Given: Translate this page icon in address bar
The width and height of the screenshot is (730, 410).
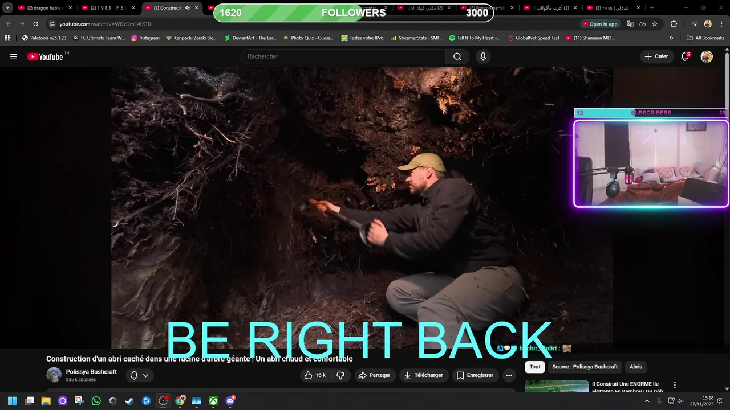Looking at the screenshot, I should pyautogui.click(x=630, y=24).
